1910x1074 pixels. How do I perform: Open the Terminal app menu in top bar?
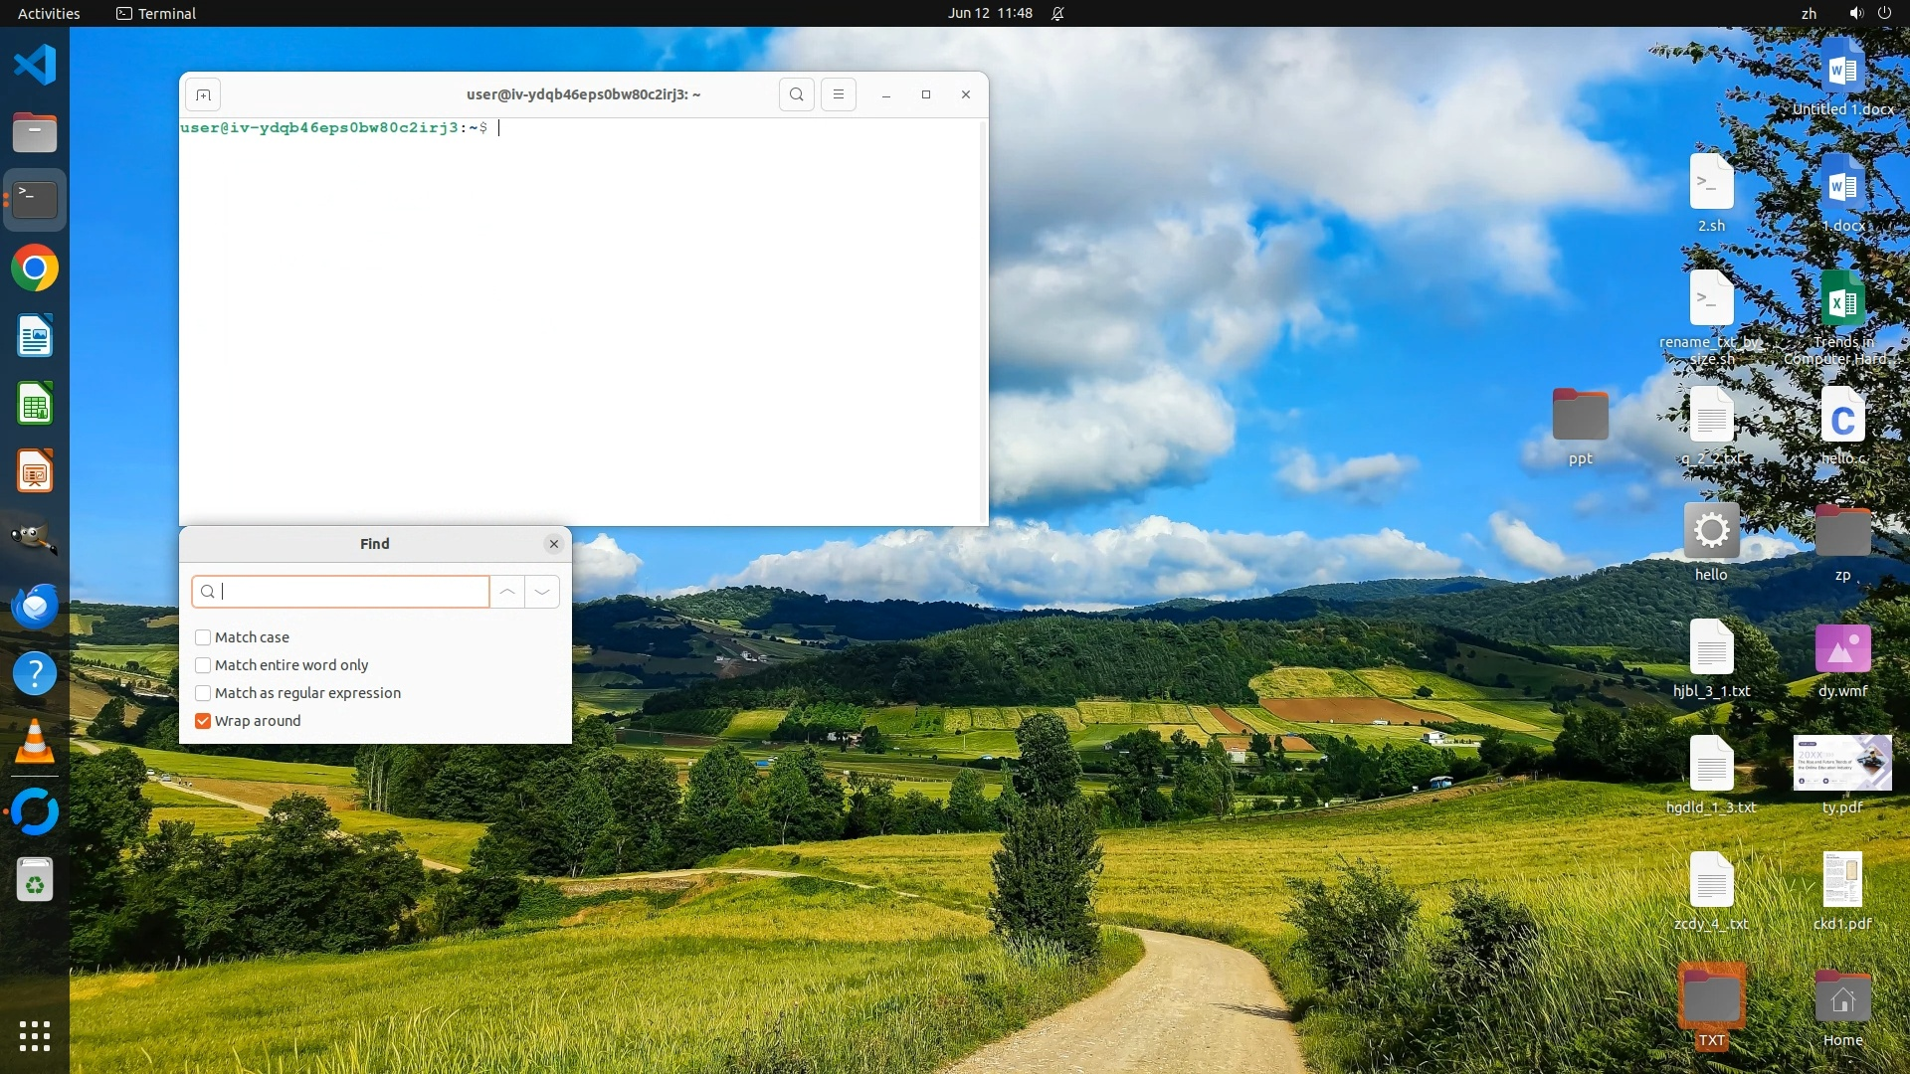point(156,13)
